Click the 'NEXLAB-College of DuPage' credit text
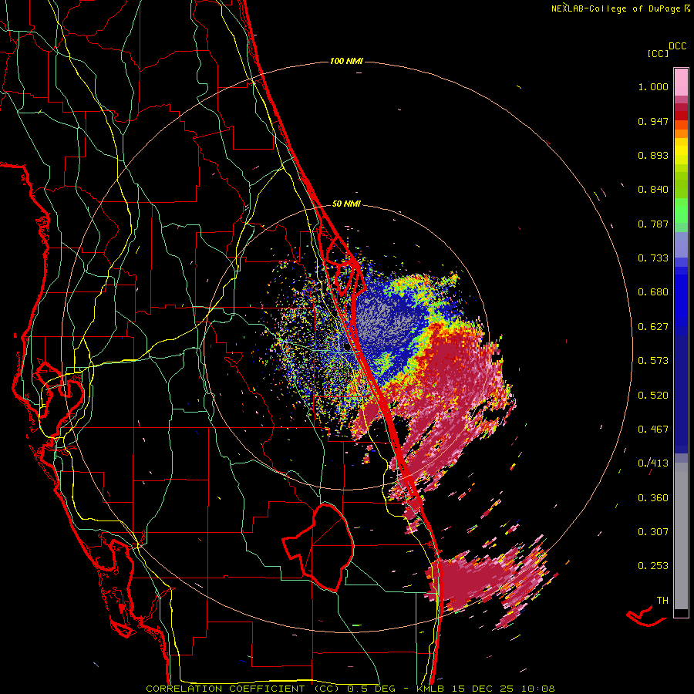This screenshot has width=694, height=694. (615, 8)
